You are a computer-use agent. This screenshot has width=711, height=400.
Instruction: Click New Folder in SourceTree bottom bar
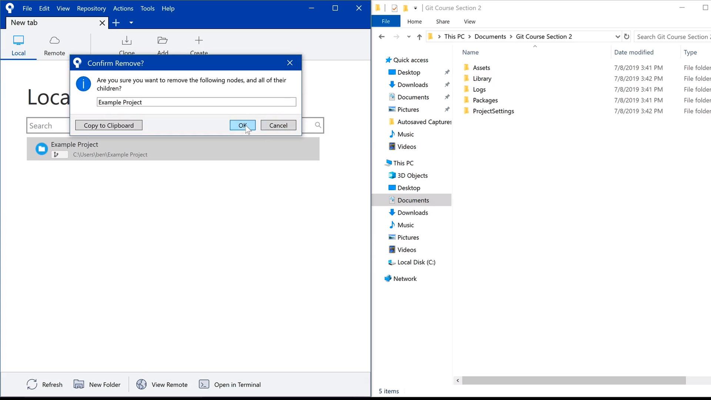tap(97, 384)
